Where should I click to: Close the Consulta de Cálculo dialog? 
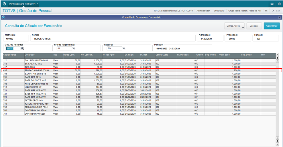280,17
